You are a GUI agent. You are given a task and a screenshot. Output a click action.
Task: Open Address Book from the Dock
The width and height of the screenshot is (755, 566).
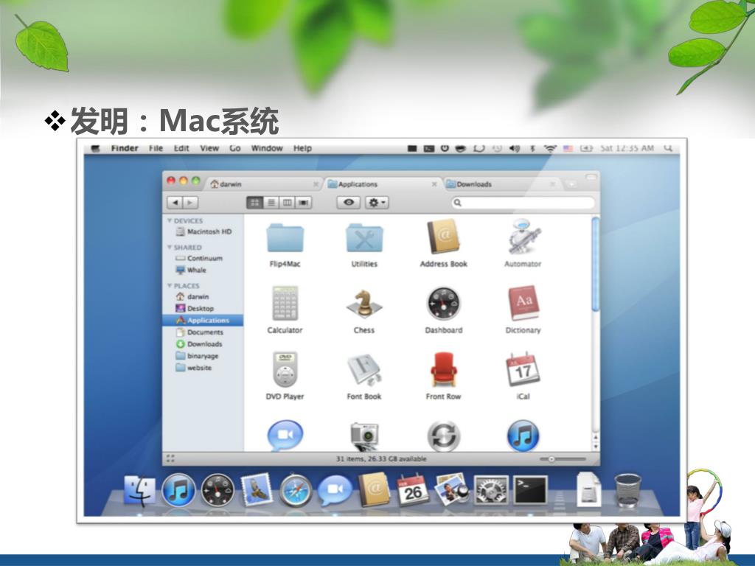[x=374, y=489]
